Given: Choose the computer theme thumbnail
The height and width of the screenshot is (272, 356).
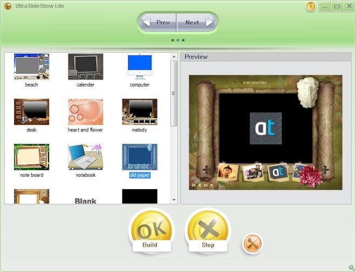Looking at the screenshot, I should click(x=140, y=67).
